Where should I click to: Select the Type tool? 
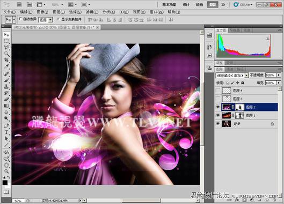(x=6, y=132)
